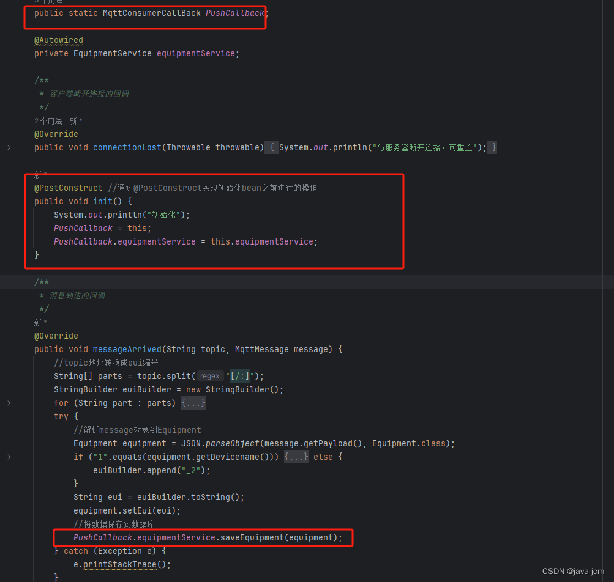The width and height of the screenshot is (614, 582).
Task: Click the @PostConstruct annotation
Action: coord(69,188)
